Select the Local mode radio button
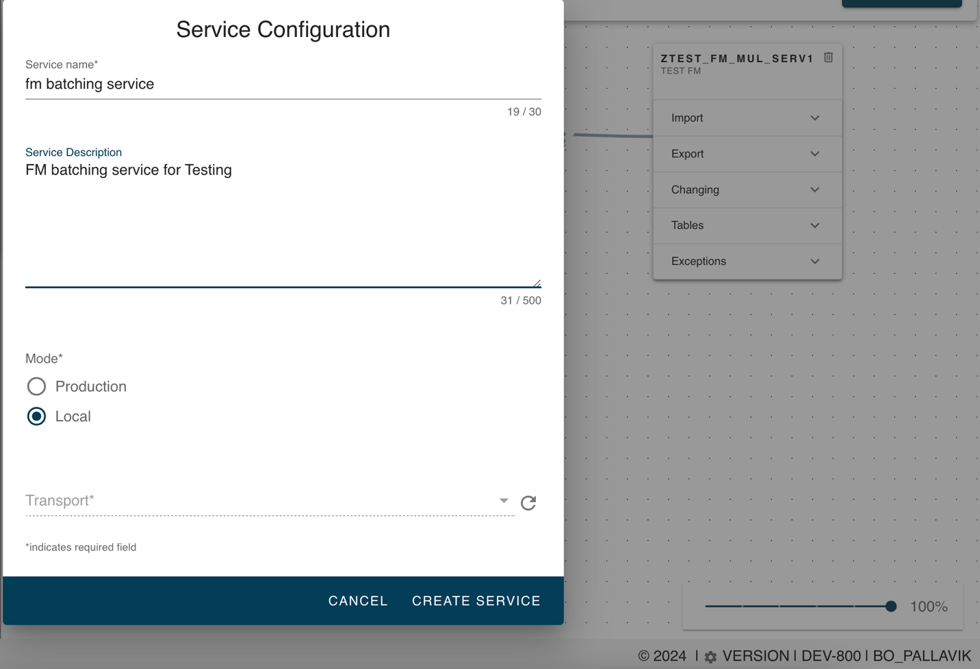 36,416
